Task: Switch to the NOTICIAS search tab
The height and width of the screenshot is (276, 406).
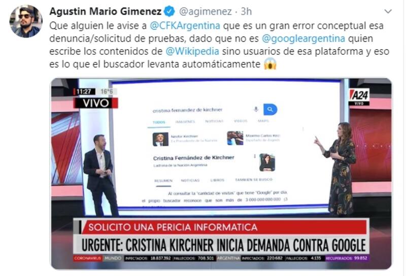Action: [214, 121]
